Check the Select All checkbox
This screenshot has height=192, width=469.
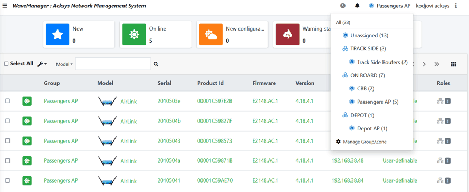6,64
